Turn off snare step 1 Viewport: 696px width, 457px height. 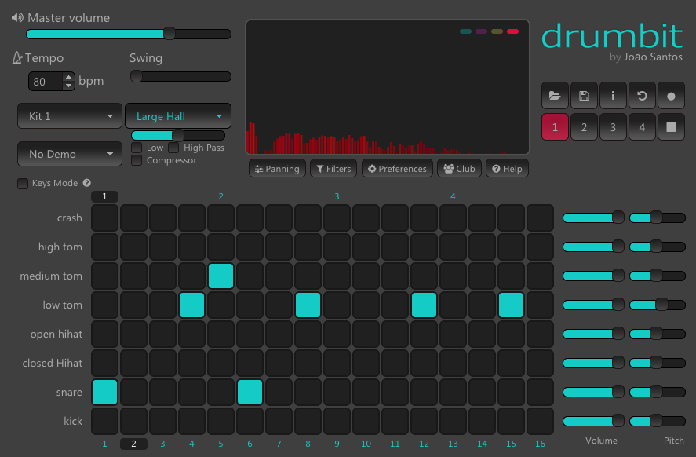click(x=105, y=392)
